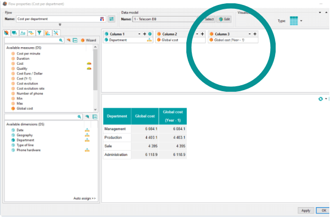
Task: Select the Type of line dimension
Action: 25,145
